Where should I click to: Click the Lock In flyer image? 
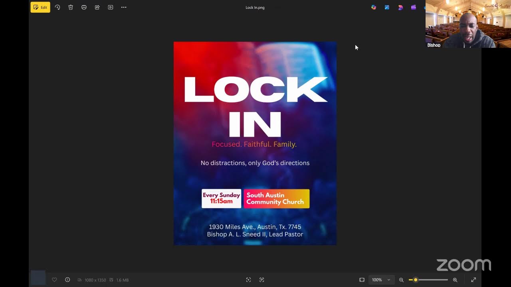pyautogui.click(x=255, y=143)
